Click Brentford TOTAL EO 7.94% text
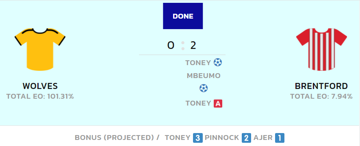Screen dimensions: 360x146 [321, 96]
